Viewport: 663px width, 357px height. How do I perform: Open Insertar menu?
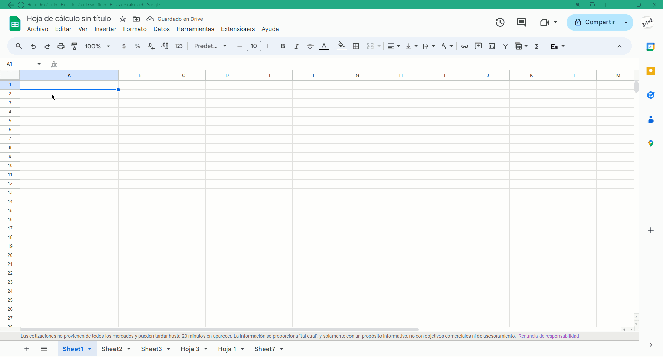(105, 29)
